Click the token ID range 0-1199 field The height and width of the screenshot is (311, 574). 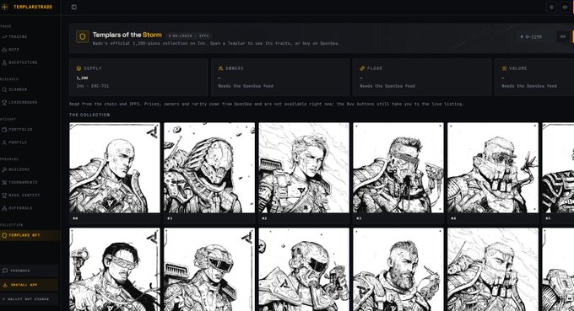(x=531, y=37)
